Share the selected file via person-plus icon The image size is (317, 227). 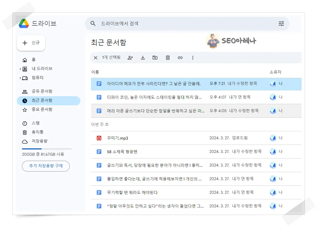coord(130,58)
